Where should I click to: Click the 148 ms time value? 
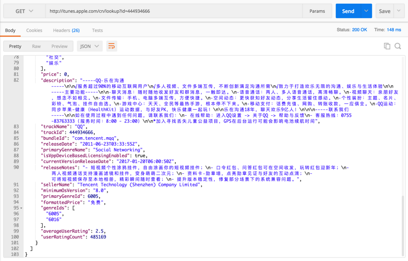394,30
